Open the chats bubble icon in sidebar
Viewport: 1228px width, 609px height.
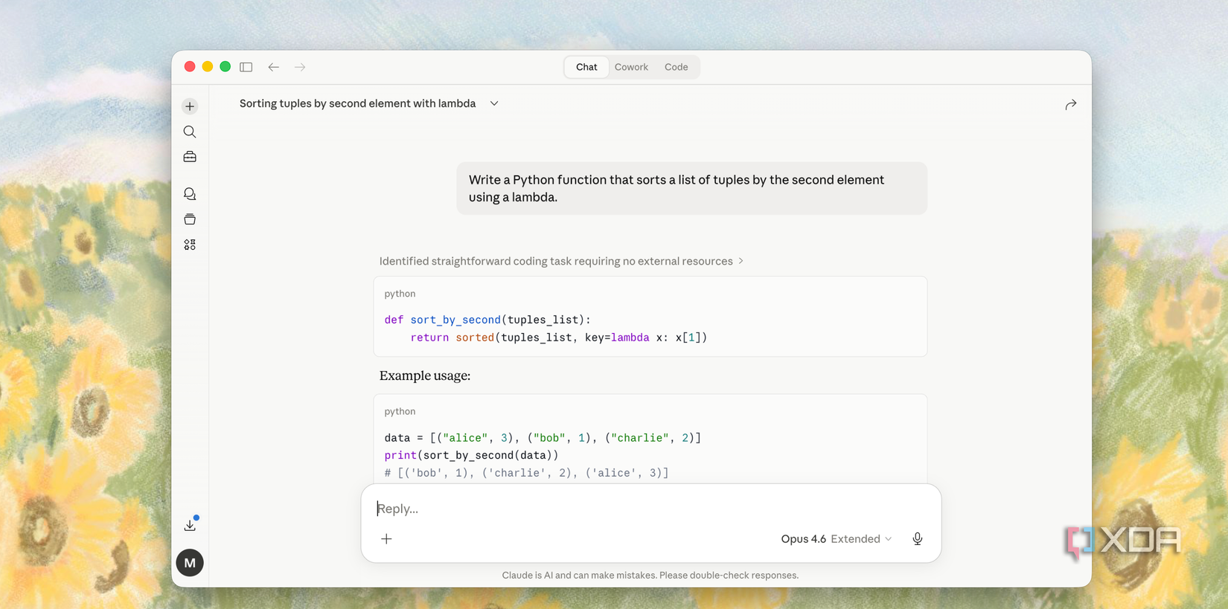pyautogui.click(x=190, y=194)
